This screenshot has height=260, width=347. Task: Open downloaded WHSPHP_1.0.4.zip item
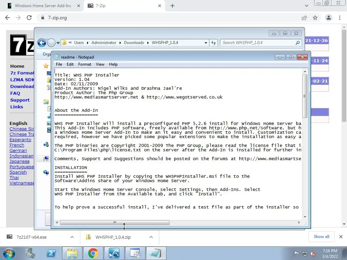click(x=113, y=237)
